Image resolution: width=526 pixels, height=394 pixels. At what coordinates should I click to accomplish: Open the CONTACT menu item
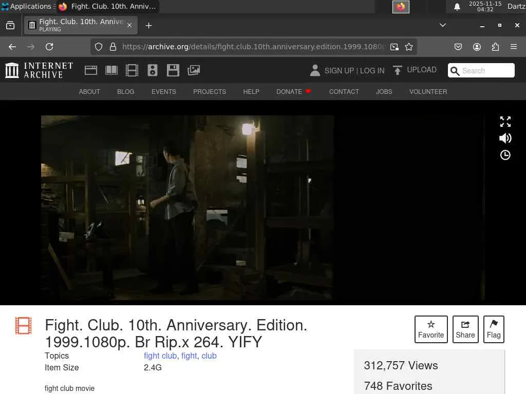click(344, 92)
